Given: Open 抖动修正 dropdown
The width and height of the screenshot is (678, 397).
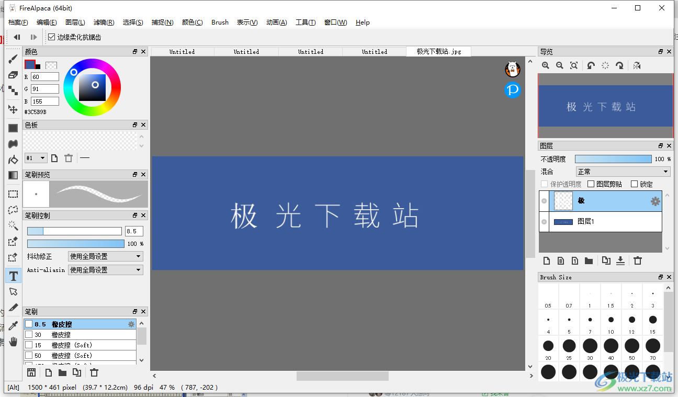Looking at the screenshot, I should [105, 256].
